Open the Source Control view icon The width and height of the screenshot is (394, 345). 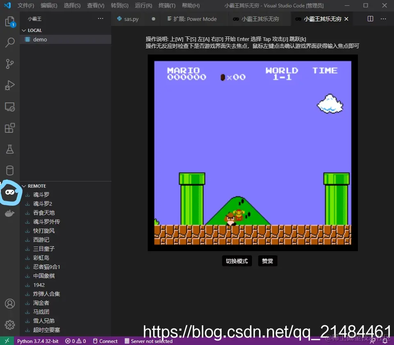tap(10, 64)
